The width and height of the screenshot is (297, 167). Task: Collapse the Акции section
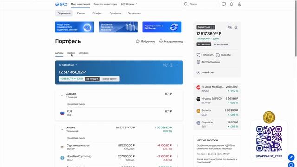(x=62, y=129)
